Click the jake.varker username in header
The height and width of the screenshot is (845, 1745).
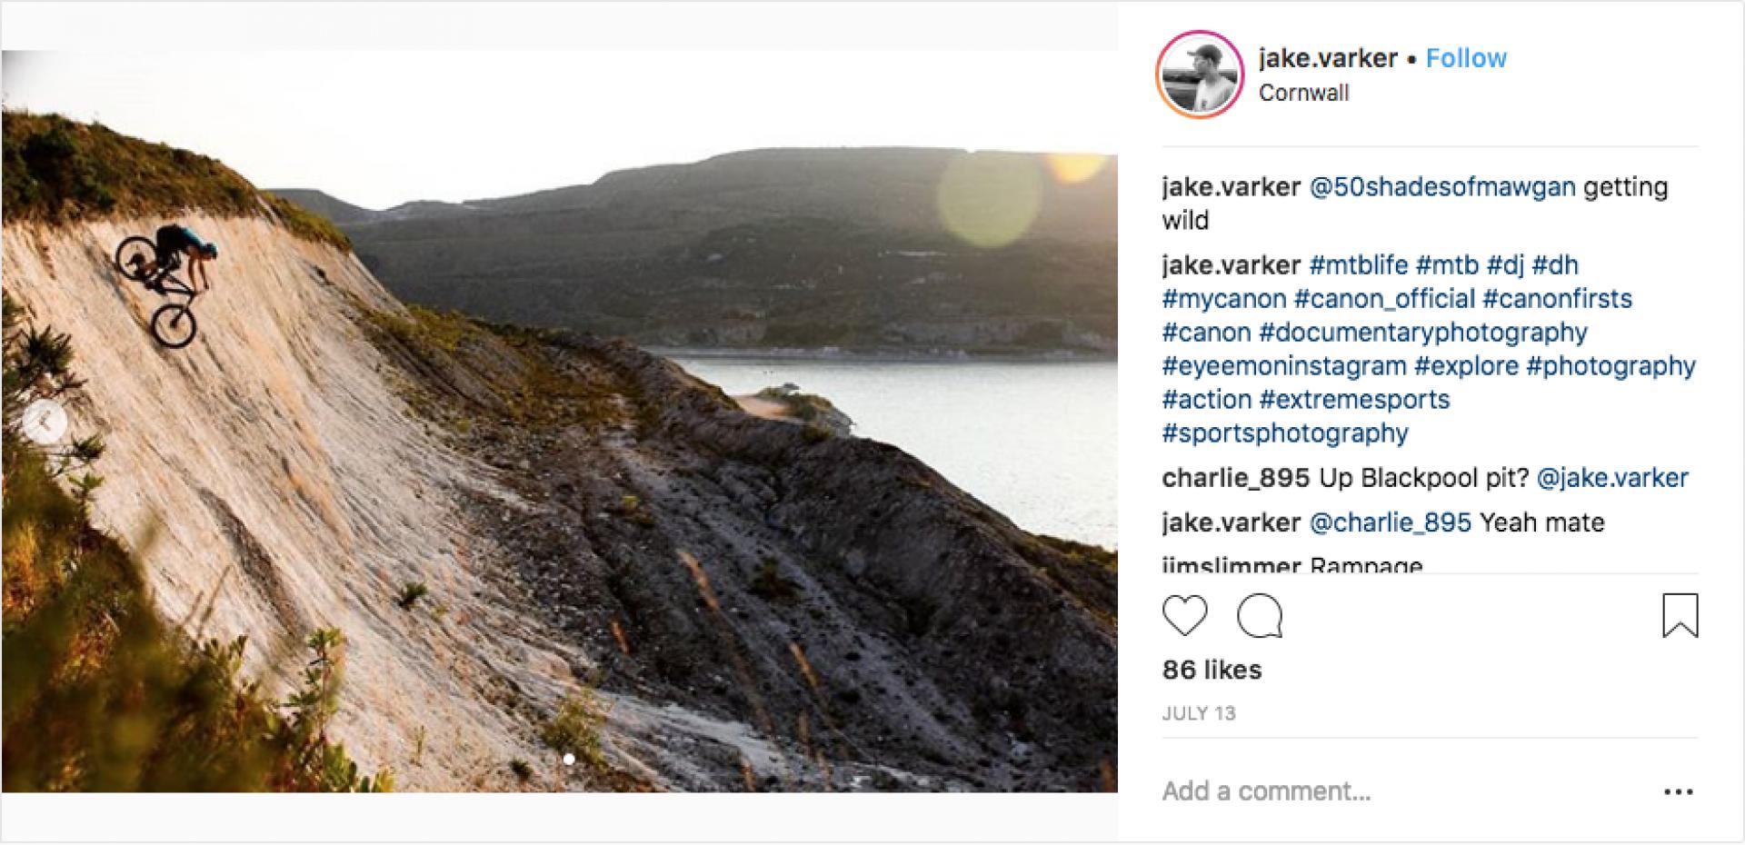pyautogui.click(x=1327, y=58)
